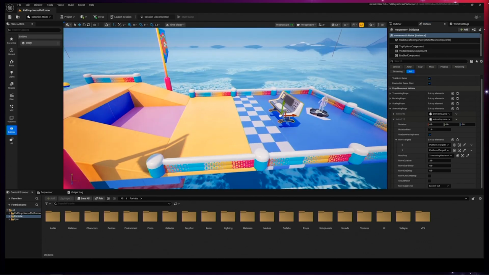Select the Rendering filter in Details

coord(459,67)
